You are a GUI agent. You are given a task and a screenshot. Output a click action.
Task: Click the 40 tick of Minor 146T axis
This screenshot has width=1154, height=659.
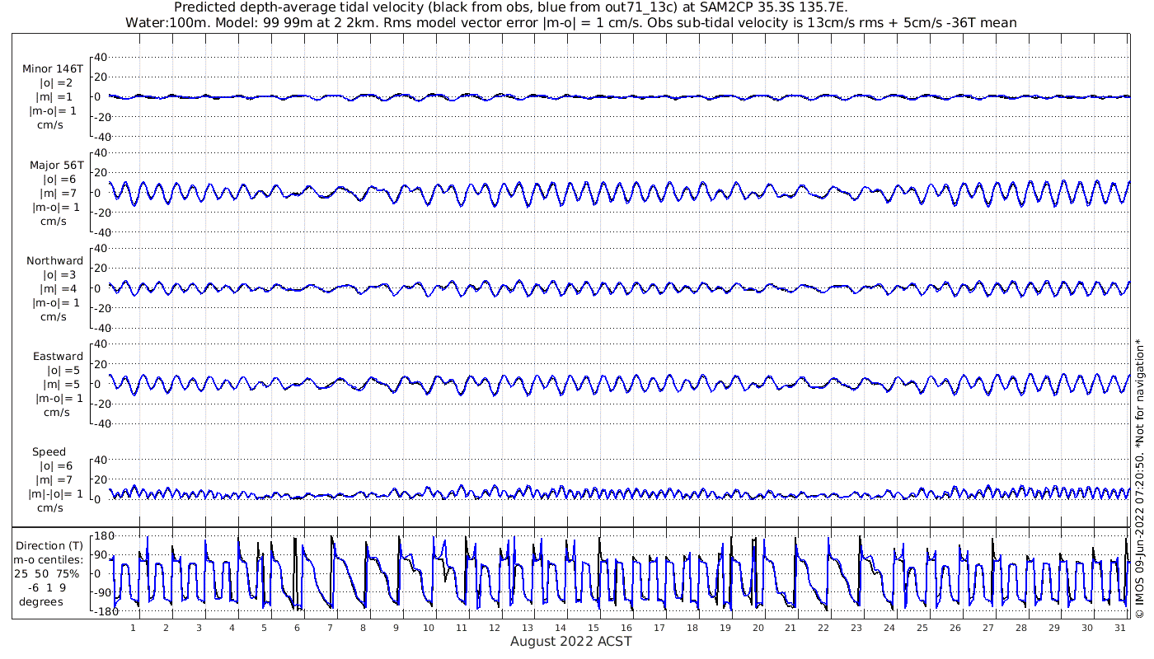click(100, 57)
